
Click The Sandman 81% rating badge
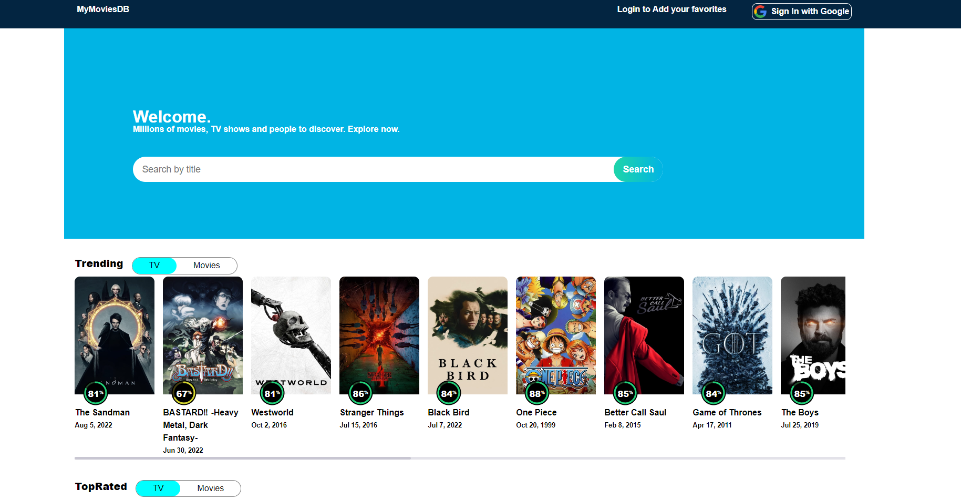point(96,393)
